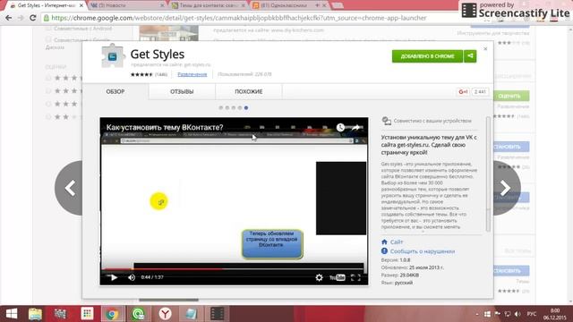Click the taskbar clock and date
Viewport: 573px width, 322px height.
[555, 314]
